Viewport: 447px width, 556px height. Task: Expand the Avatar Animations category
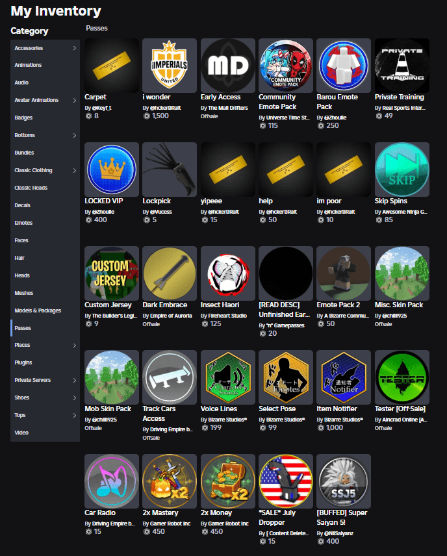pos(74,100)
